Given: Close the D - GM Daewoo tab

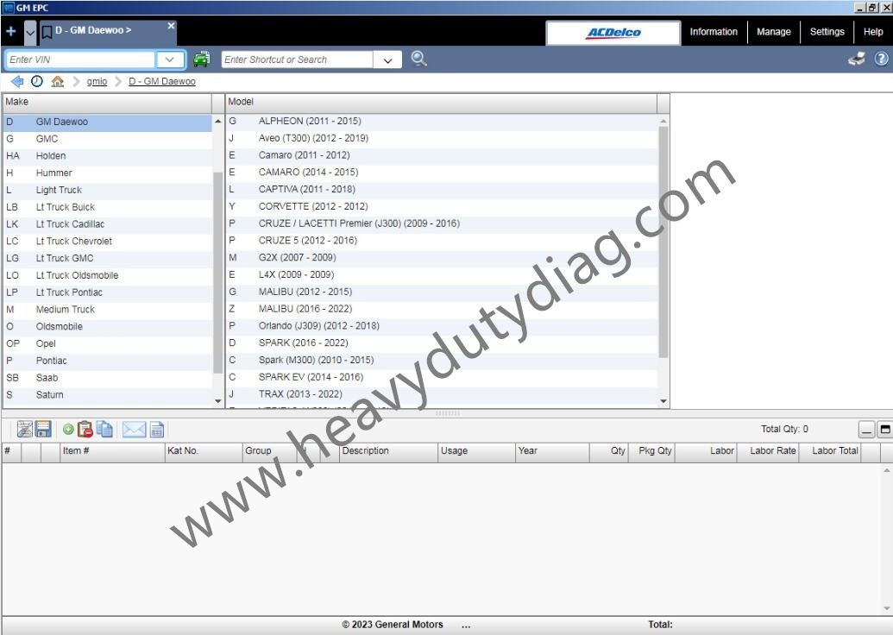Looking at the screenshot, I should (171, 26).
